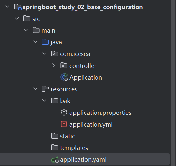Click the module folder icon for springboot_study_02_base_configuration
Image resolution: width=176 pixels, height=166 pixels.
click(x=18, y=7)
